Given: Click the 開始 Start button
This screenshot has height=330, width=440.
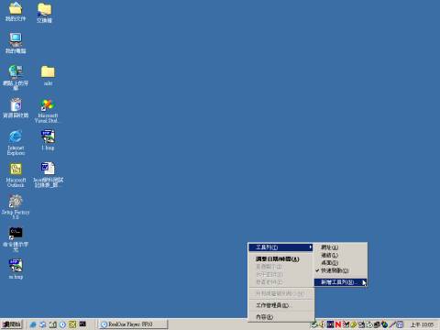Looking at the screenshot, I should click(x=12, y=324).
